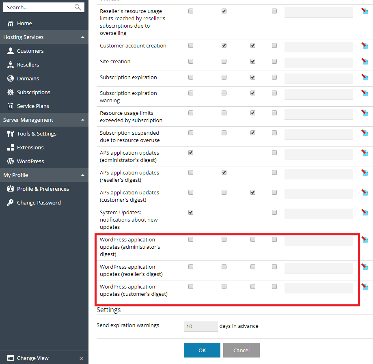This screenshot has height=364, width=373.
Task: Open Tools & Settings menu item
Action: [x=37, y=134]
